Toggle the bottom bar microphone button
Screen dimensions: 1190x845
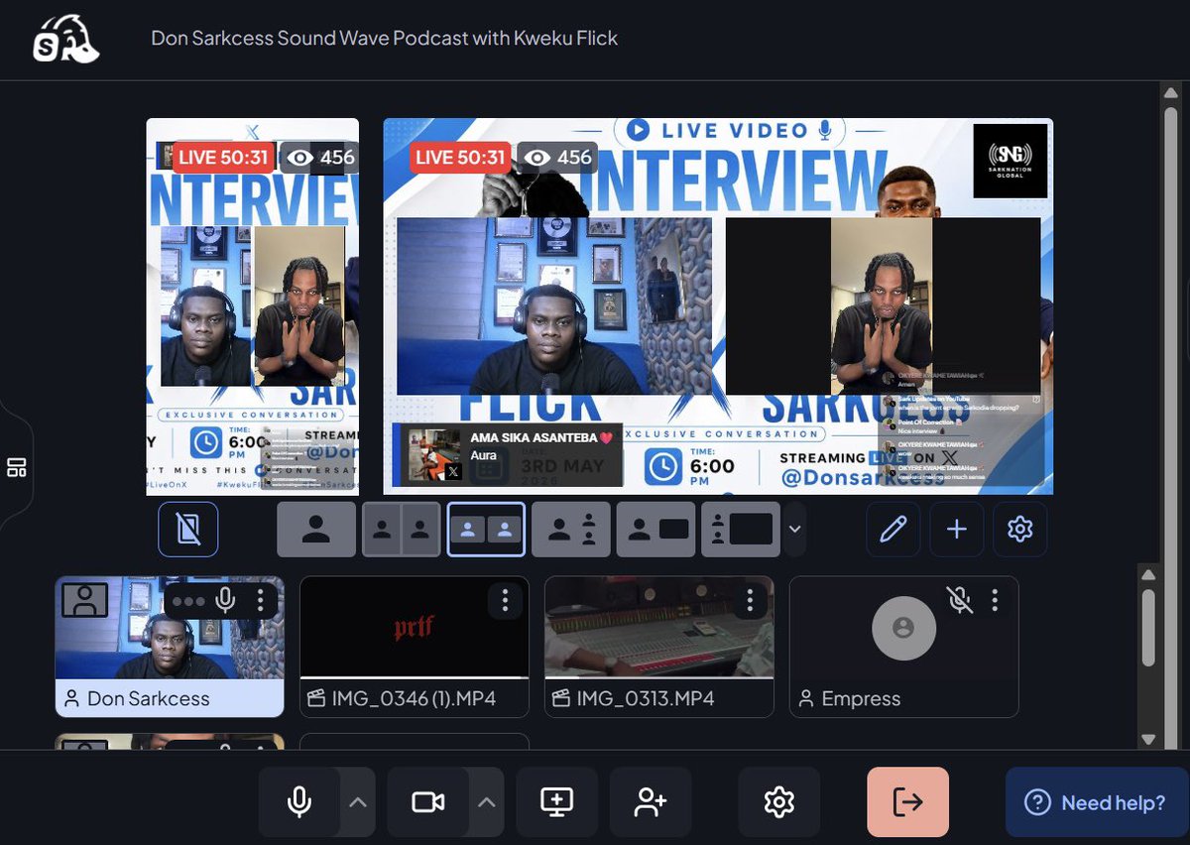point(298,801)
